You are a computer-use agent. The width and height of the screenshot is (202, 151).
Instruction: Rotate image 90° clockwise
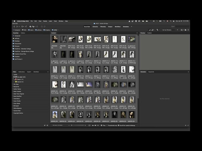[45, 26]
